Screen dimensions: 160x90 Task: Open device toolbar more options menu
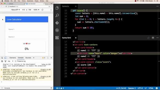tap(51, 10)
